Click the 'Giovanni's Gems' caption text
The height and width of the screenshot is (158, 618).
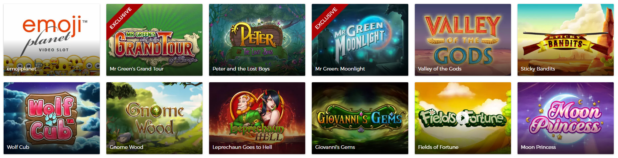coord(335,147)
